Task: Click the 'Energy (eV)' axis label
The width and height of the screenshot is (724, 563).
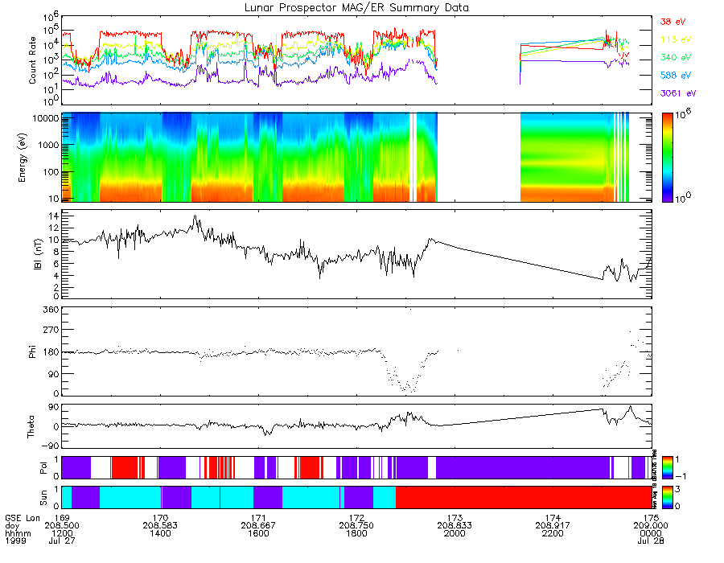Action: tap(23, 158)
